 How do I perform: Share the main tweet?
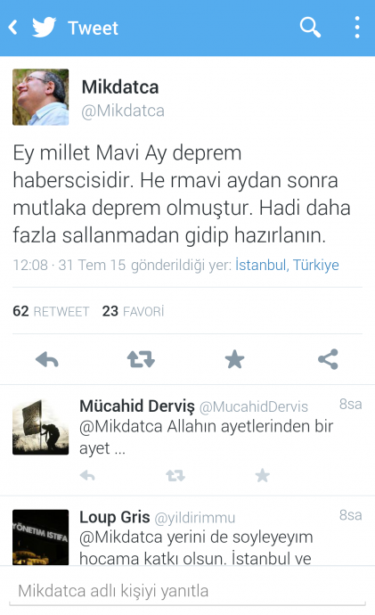coord(328,359)
